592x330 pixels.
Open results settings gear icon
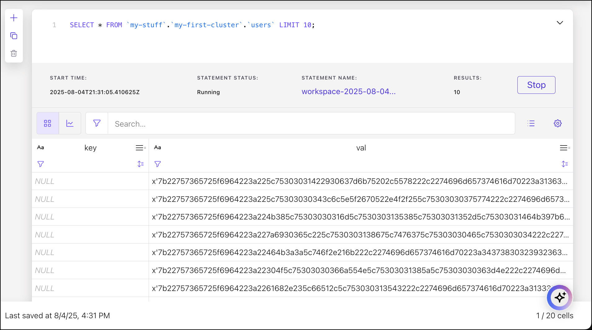pos(558,123)
